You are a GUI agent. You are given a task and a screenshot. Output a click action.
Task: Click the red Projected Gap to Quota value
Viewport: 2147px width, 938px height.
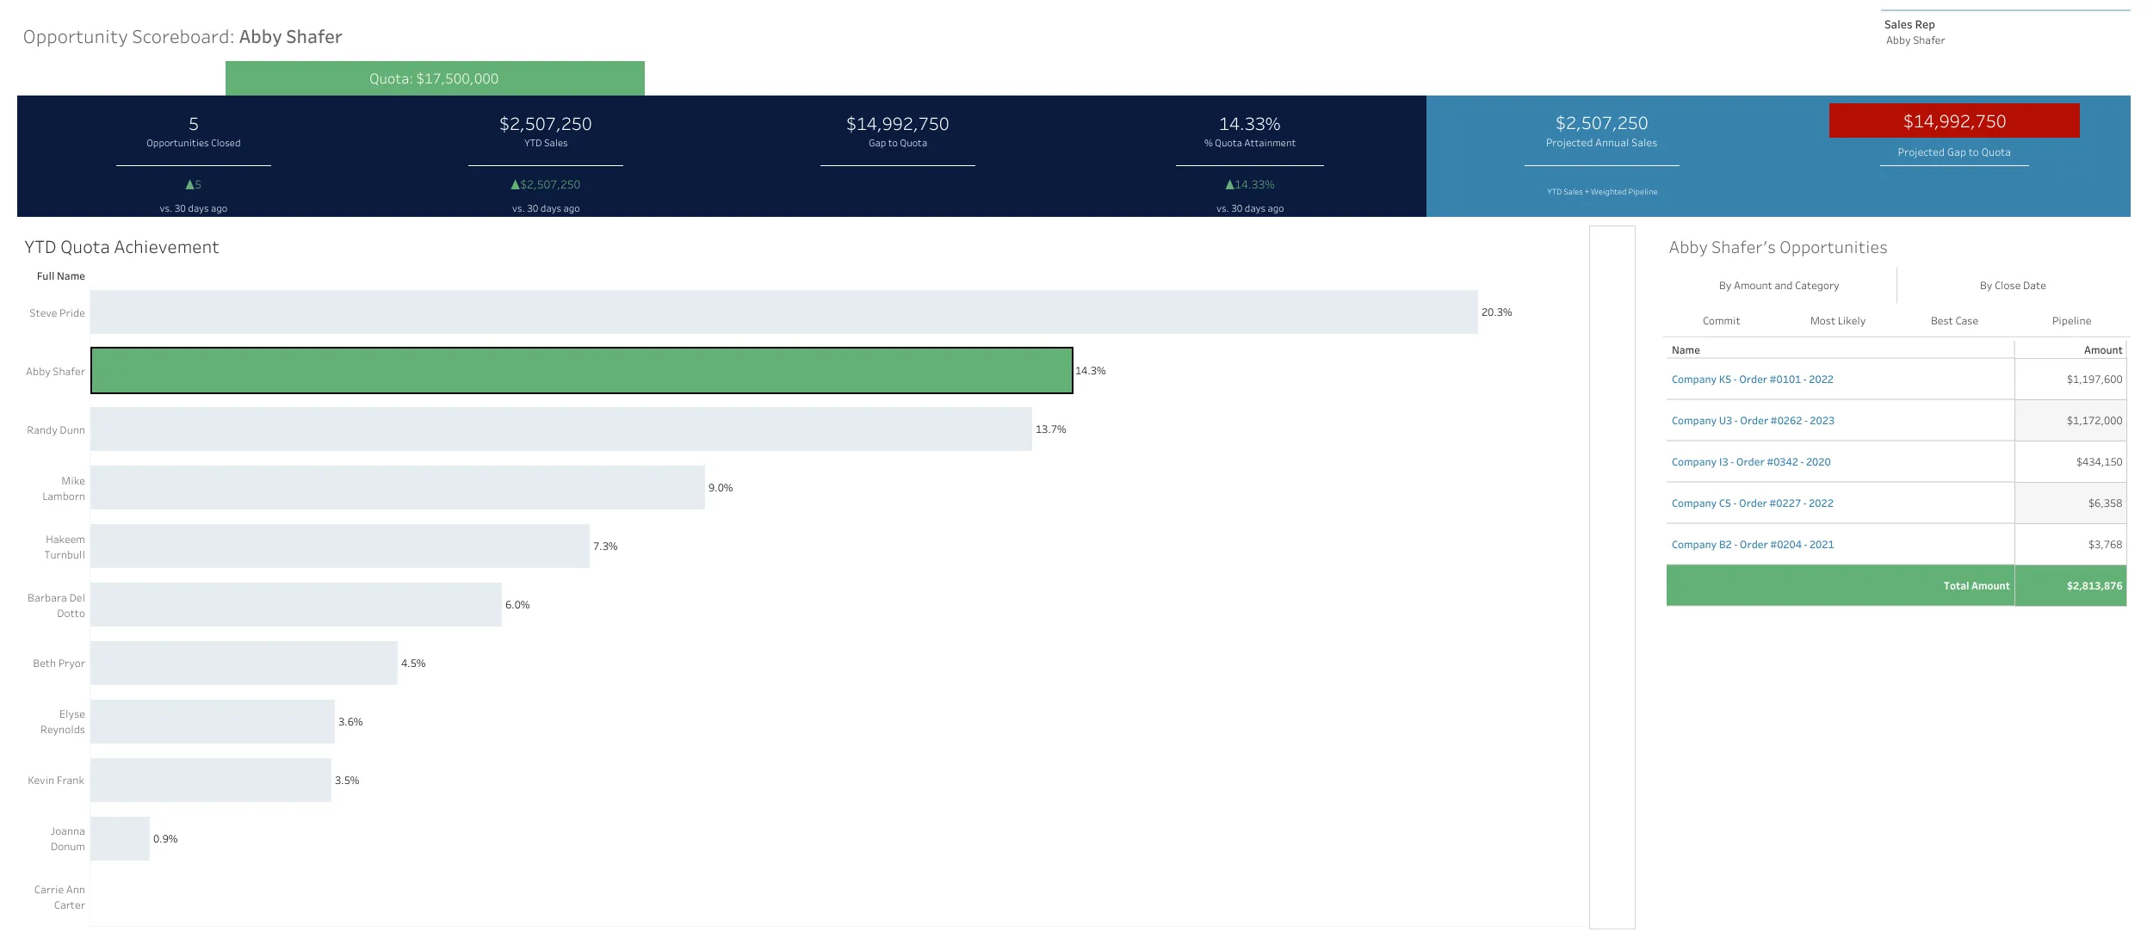[x=1954, y=121]
